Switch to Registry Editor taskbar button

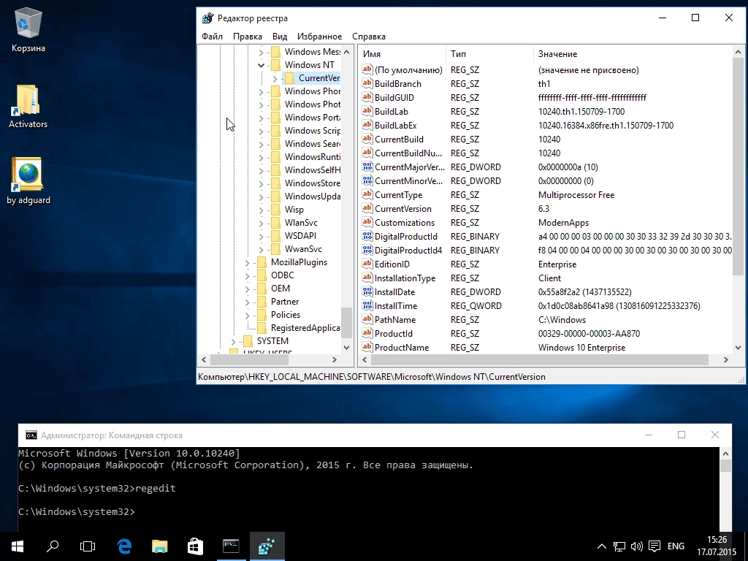pyautogui.click(x=267, y=546)
